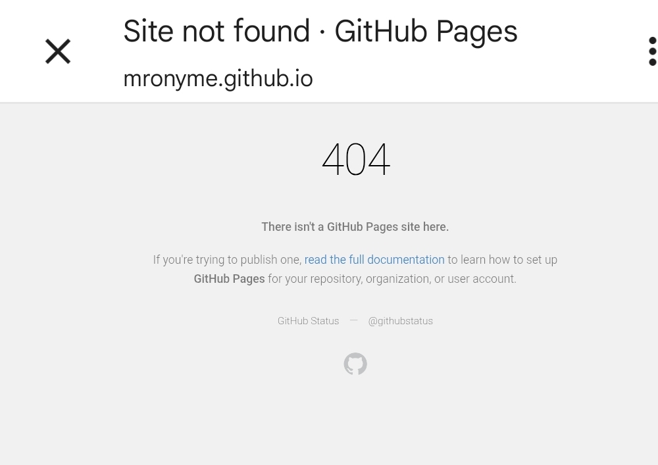Click the bold 'GitHub Pages' paragraph text
The width and height of the screenshot is (658, 465).
tap(229, 279)
